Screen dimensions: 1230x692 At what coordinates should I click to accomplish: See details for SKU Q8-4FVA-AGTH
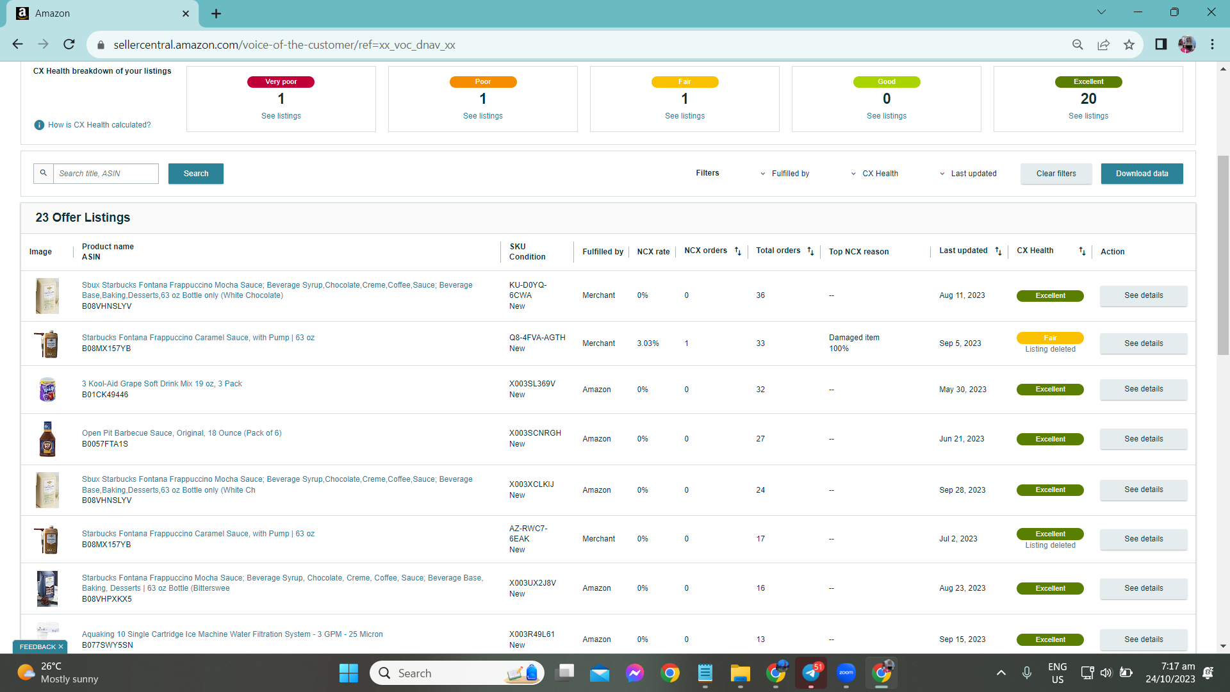point(1144,343)
